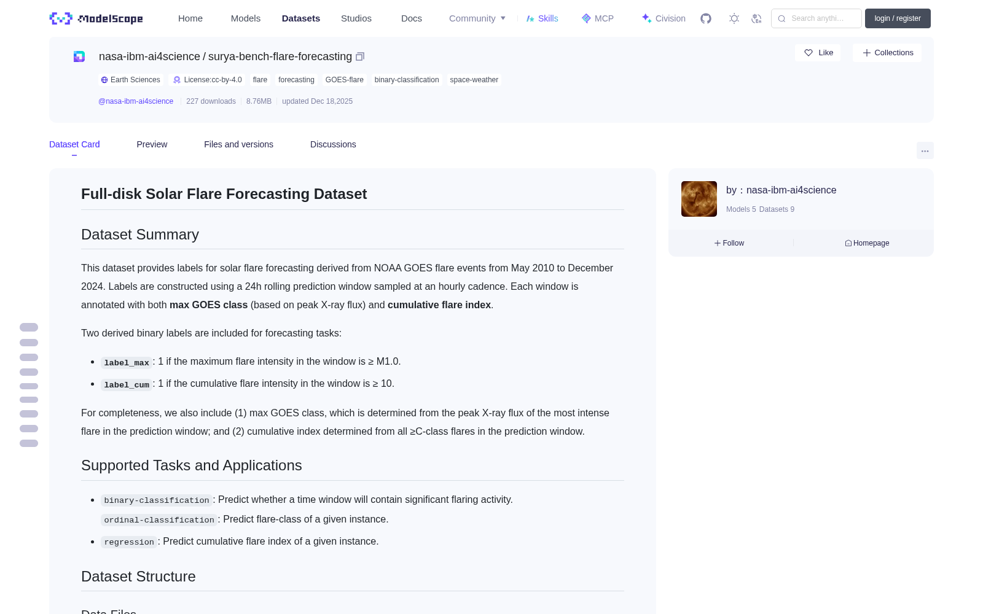Switch language with the translate icon
Screen dimensions: 983x614
pyautogui.click(x=757, y=18)
